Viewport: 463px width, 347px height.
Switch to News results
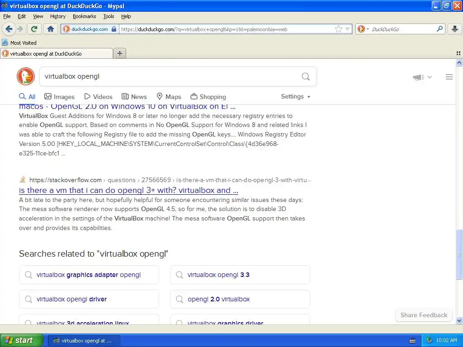[134, 97]
